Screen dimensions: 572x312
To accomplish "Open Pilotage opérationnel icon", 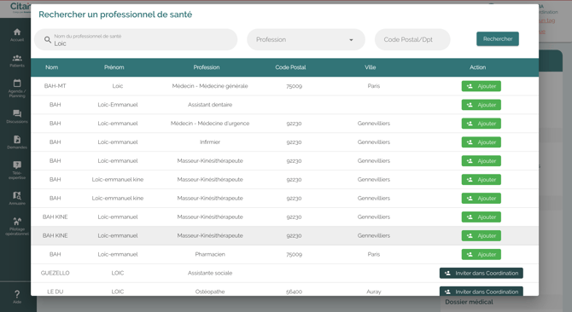I will [17, 222].
